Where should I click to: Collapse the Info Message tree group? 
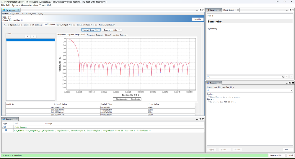click(3, 127)
